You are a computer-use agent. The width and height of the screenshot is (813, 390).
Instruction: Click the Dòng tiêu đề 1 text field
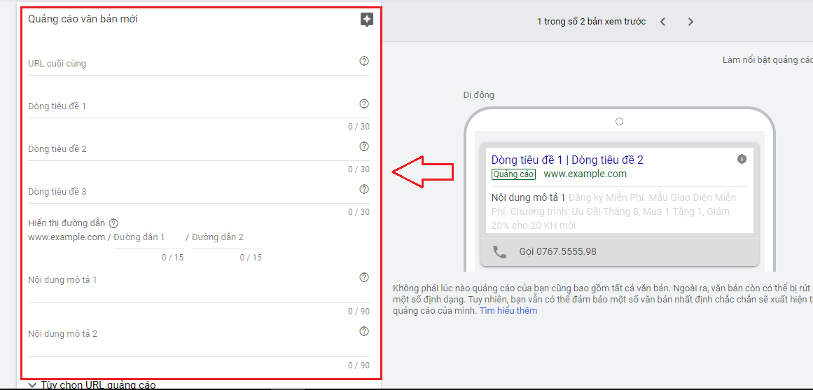point(189,106)
